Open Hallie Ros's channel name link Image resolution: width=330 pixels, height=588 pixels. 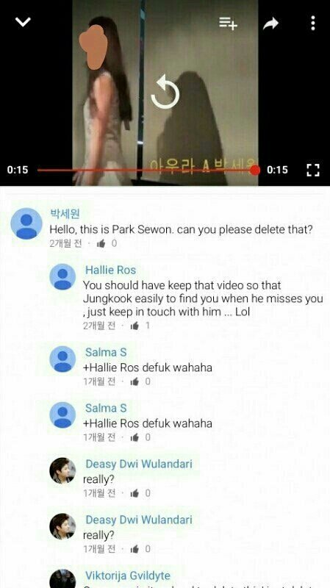[x=111, y=270]
